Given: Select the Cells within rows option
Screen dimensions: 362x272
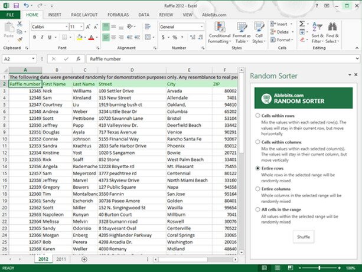Looking at the screenshot, I should tap(257, 116).
